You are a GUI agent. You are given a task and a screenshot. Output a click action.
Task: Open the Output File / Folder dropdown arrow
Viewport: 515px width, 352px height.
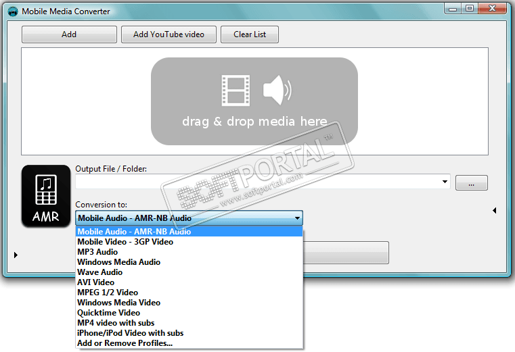445,182
